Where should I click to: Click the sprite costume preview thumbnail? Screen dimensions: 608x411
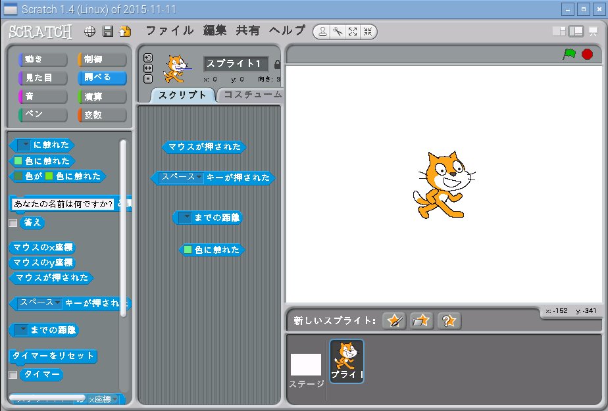(176, 68)
